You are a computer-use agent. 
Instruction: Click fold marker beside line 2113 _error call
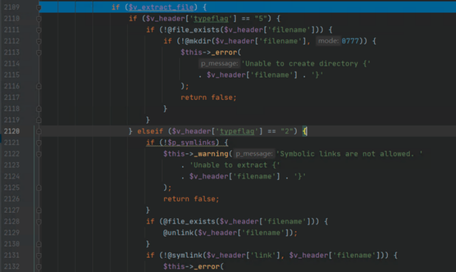(x=38, y=53)
